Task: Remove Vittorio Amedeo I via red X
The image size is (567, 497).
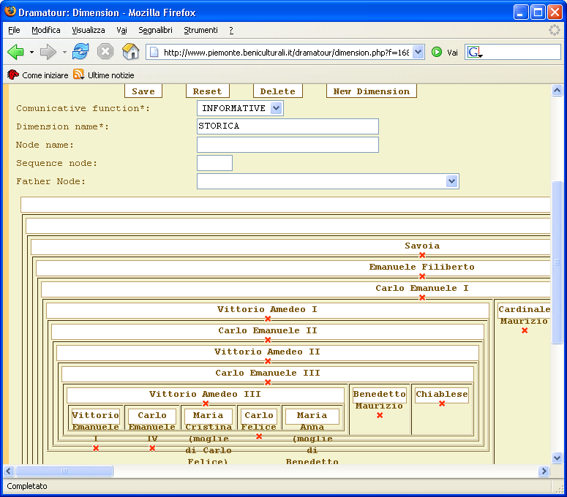Action: click(x=268, y=319)
